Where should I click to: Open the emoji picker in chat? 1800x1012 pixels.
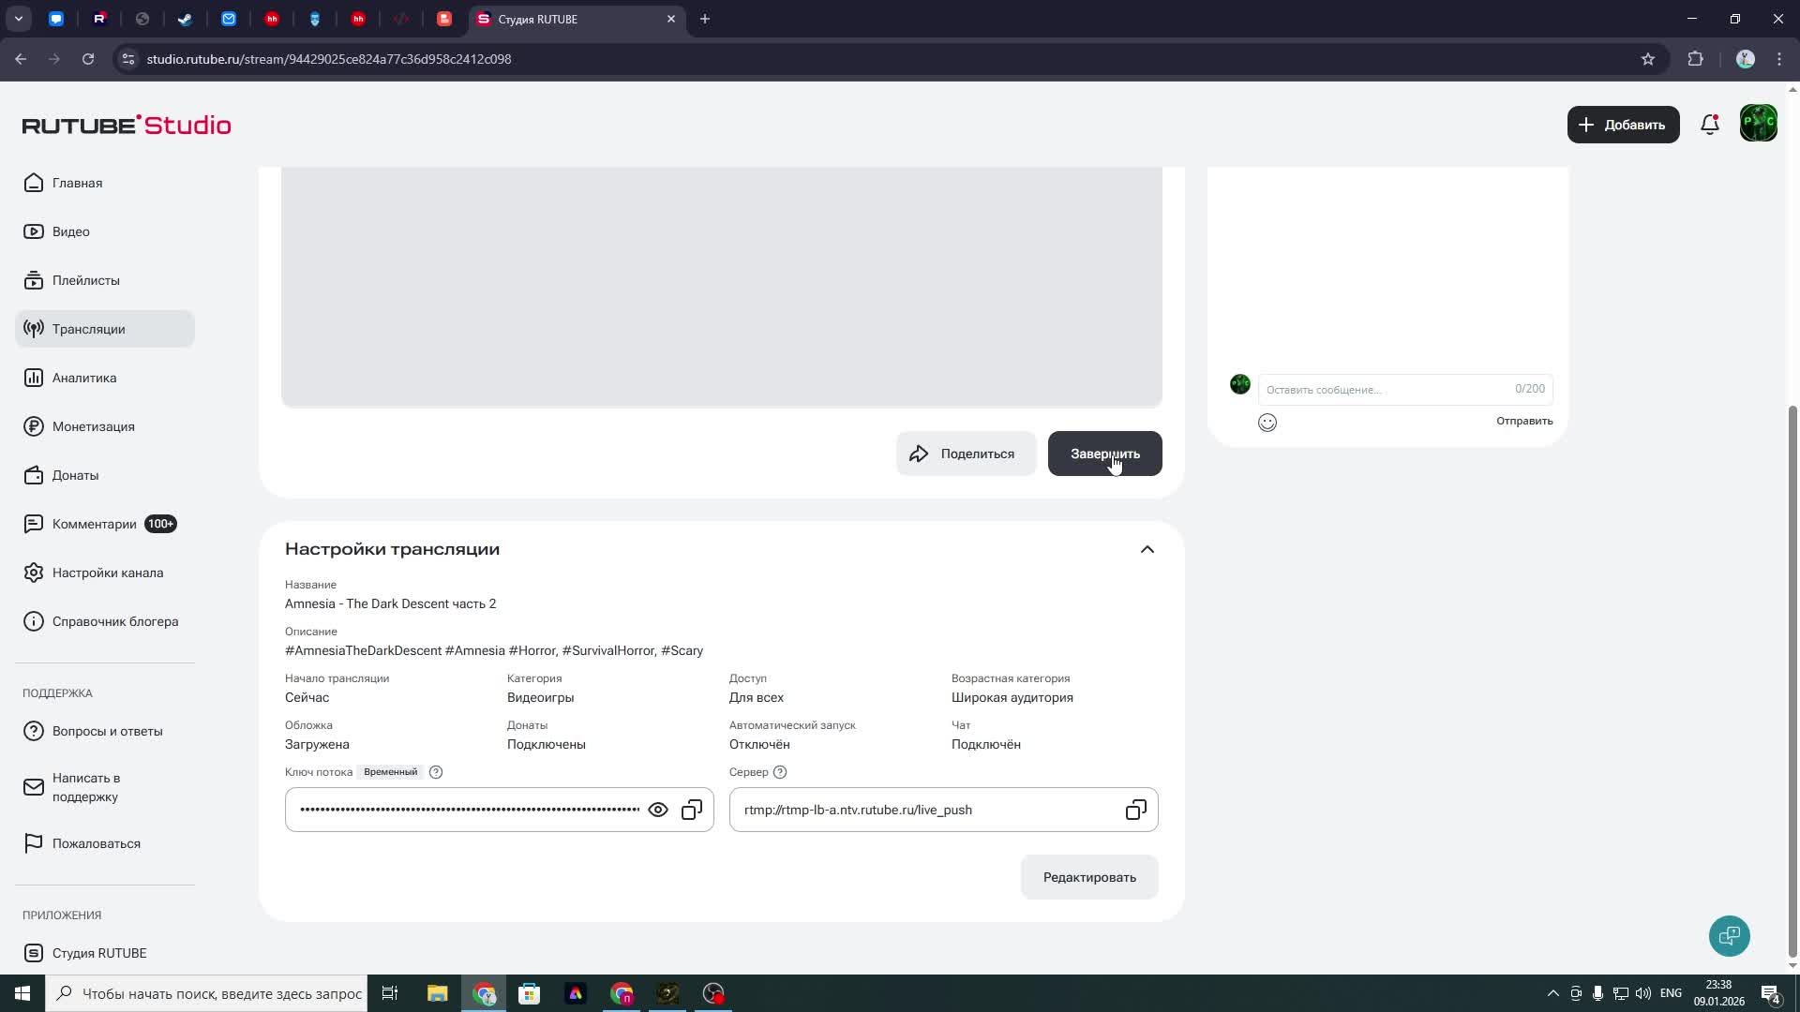(1267, 423)
